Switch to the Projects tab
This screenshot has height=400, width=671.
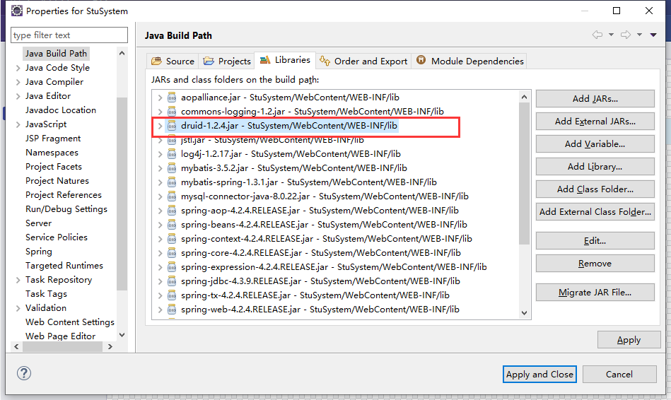coord(227,61)
